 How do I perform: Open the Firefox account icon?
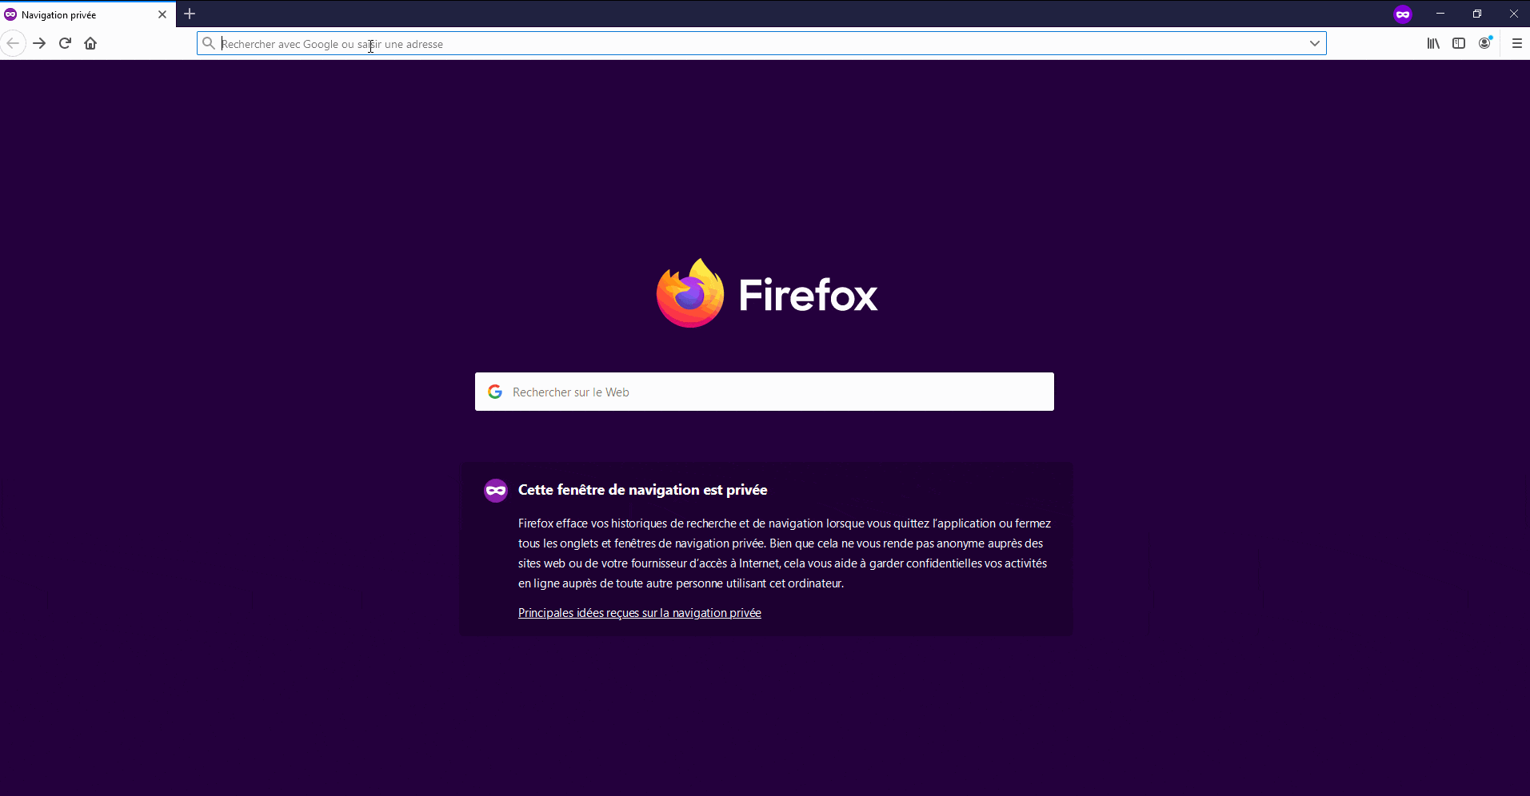pos(1485,43)
